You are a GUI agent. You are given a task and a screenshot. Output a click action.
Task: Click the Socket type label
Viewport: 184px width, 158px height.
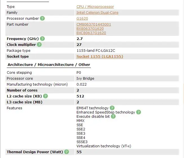click(x=18, y=57)
